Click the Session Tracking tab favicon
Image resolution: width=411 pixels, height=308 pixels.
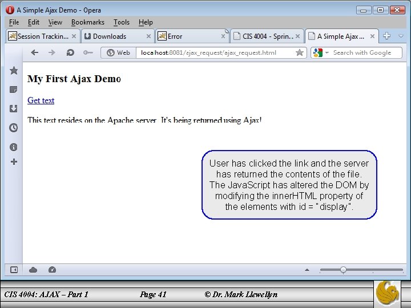(x=13, y=36)
